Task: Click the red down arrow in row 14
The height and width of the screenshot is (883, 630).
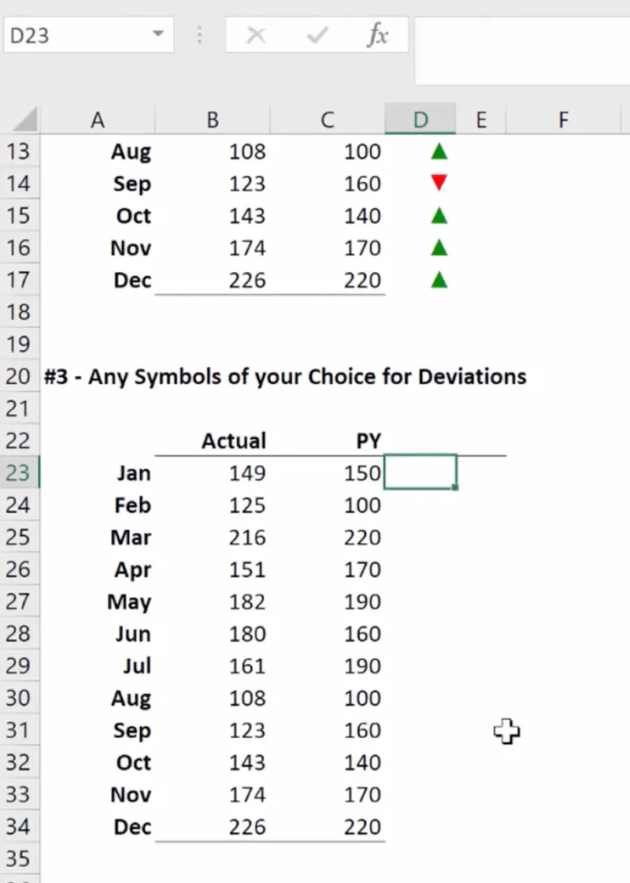Action: [439, 184]
